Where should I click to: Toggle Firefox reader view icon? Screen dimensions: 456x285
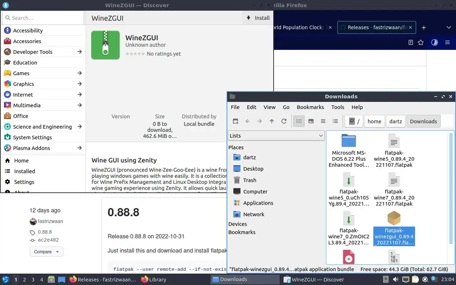coord(411,42)
